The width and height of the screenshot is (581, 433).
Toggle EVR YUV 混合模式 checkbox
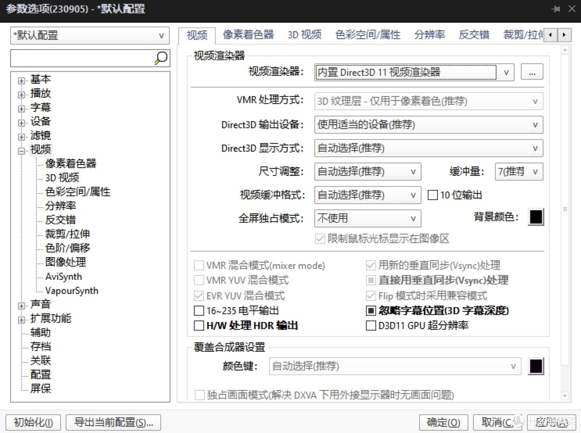(x=199, y=296)
